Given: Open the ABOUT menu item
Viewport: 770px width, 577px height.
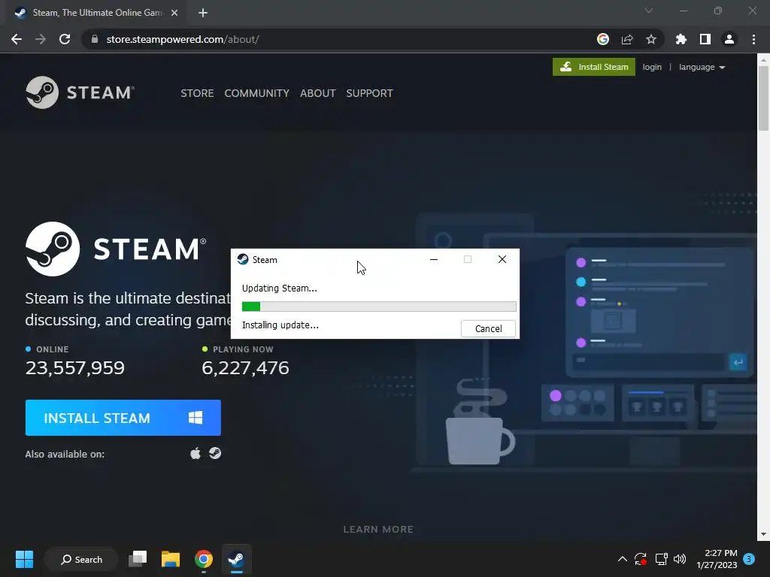Looking at the screenshot, I should (x=318, y=93).
